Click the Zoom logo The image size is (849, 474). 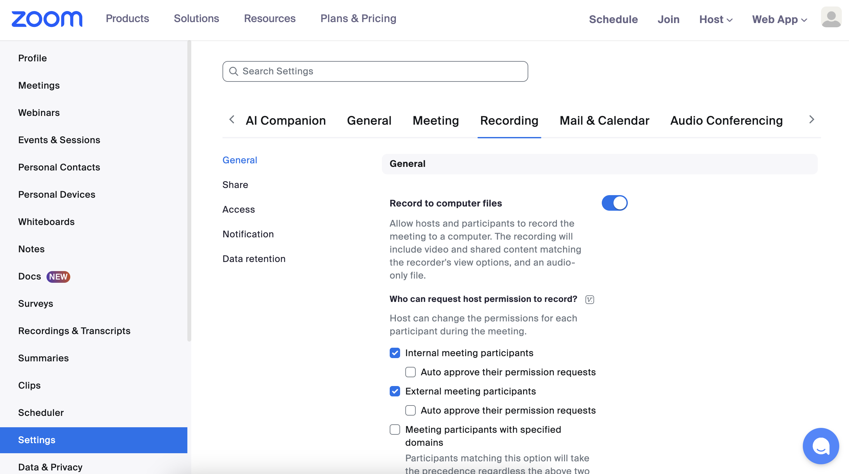47,19
